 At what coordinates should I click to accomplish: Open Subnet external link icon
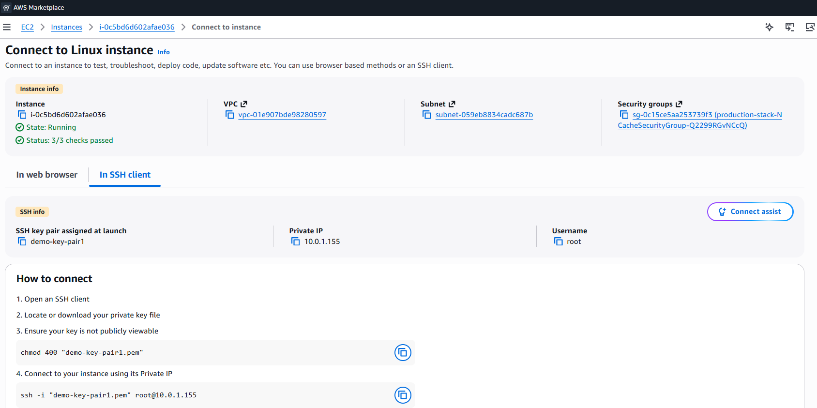coord(452,104)
